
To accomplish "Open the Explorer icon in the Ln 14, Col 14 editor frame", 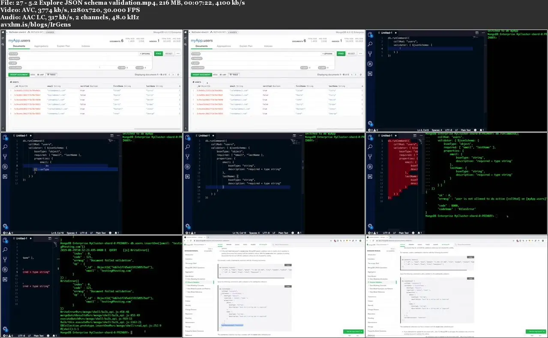I will [x=188, y=138].
